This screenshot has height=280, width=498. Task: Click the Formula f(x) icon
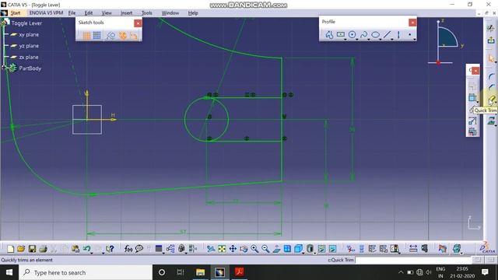(128, 249)
